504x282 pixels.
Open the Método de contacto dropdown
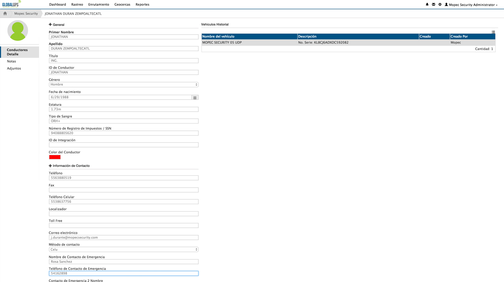point(123,249)
